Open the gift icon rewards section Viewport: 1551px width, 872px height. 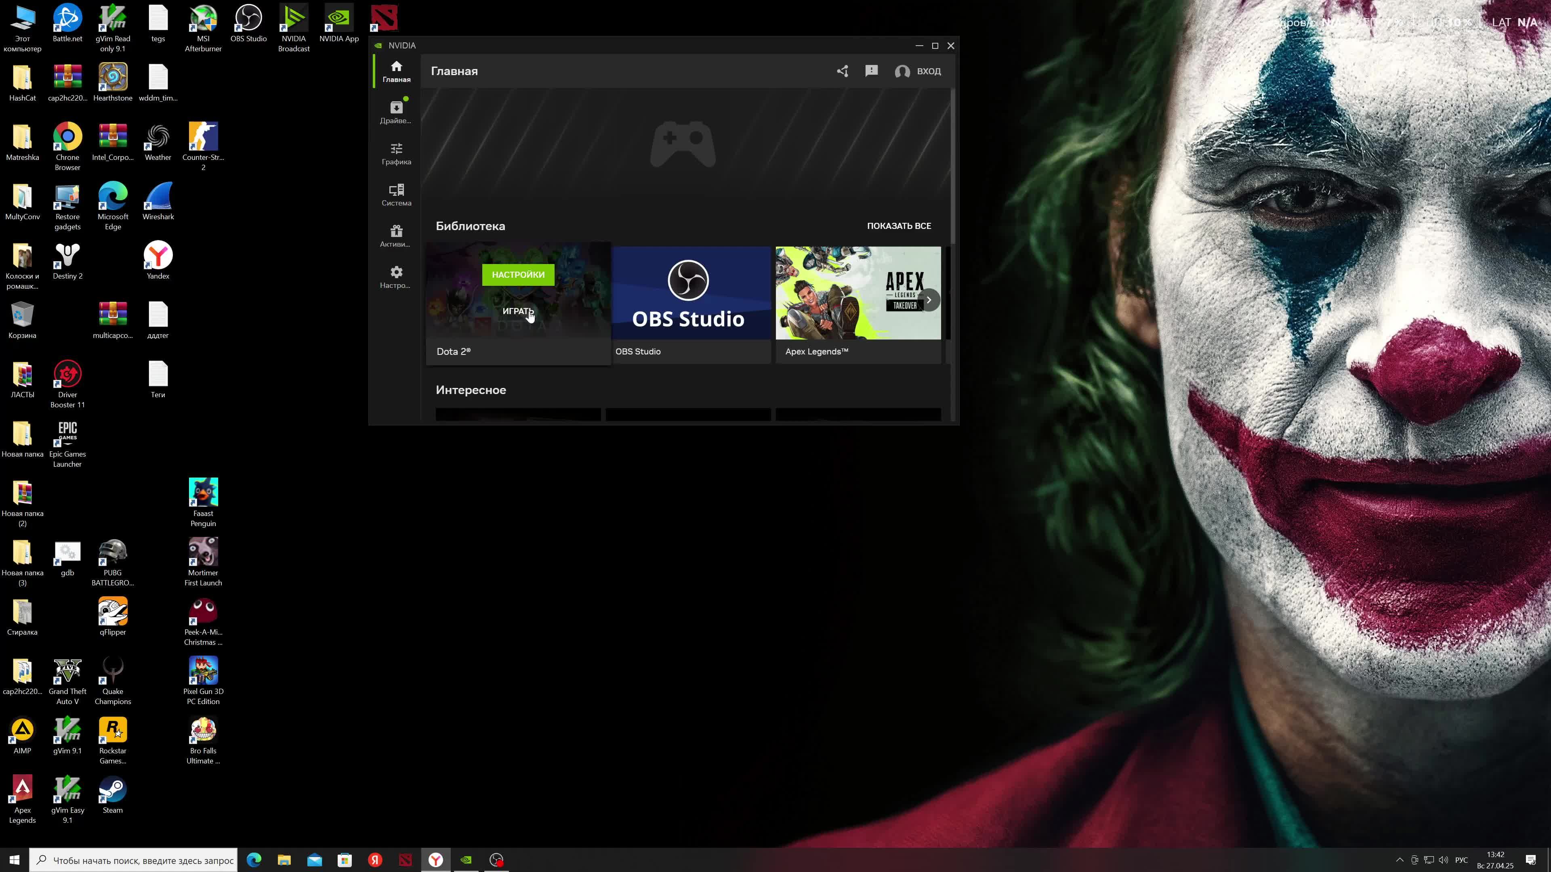pyautogui.click(x=395, y=236)
